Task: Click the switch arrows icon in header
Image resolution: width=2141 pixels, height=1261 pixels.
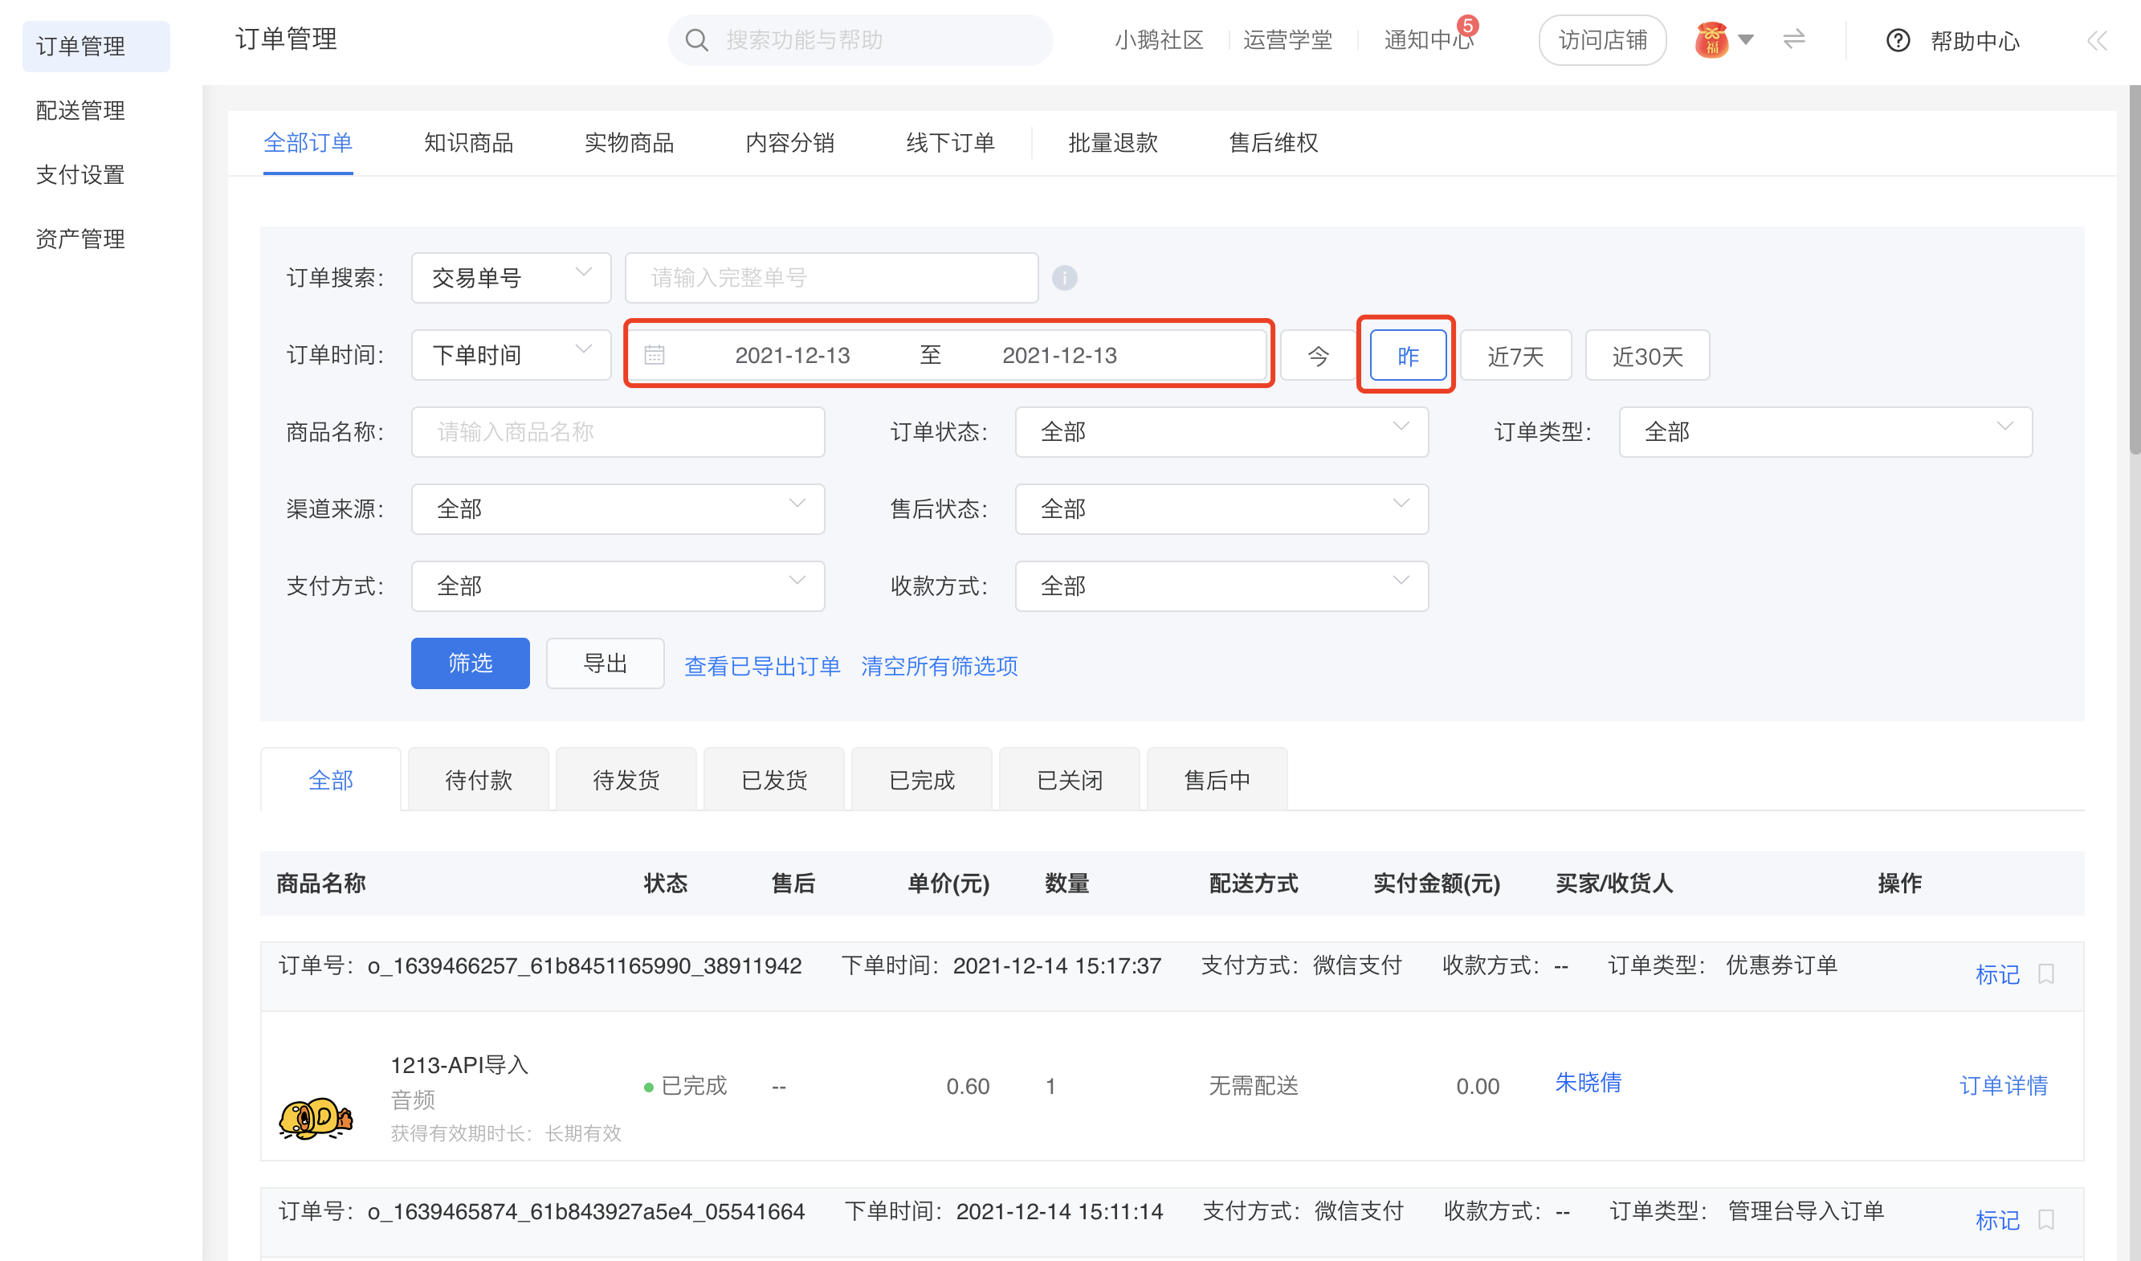Action: tap(1793, 39)
